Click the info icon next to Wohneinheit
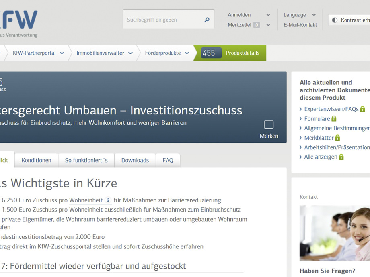370x277 pixels. pyautogui.click(x=108, y=200)
